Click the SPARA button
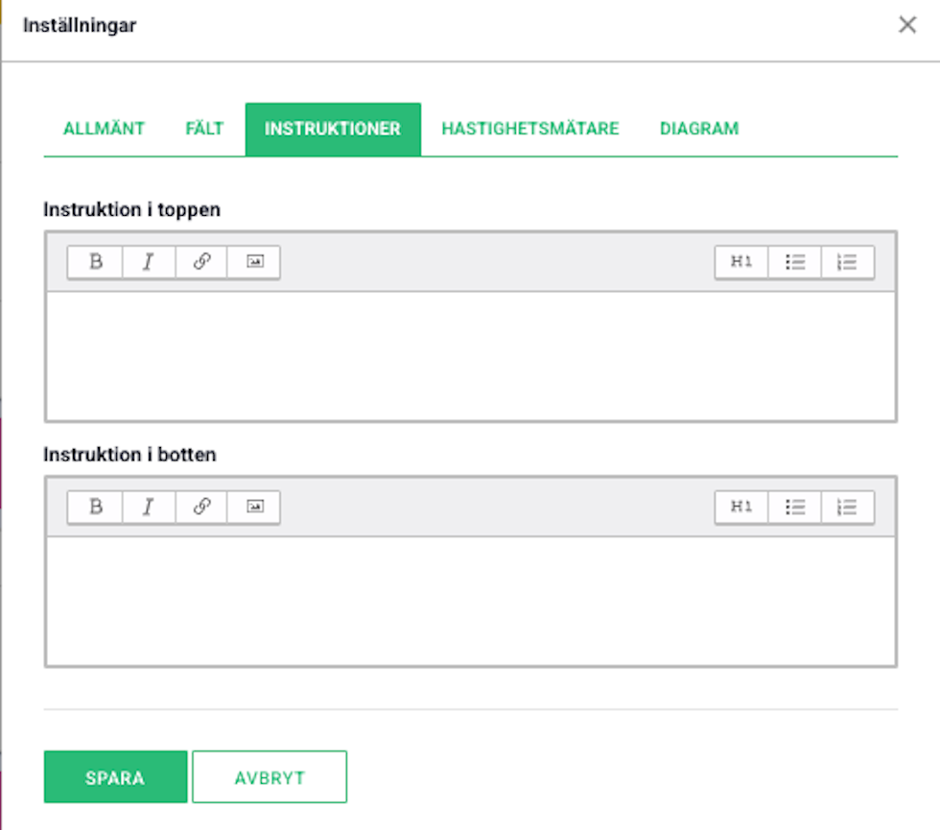940x830 pixels. click(115, 777)
